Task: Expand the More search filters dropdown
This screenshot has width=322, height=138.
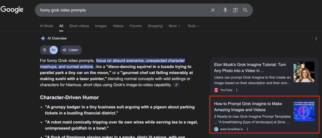Action: tap(174, 26)
